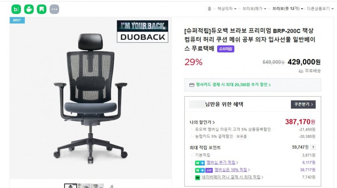The height and width of the screenshot is (188, 337).
Task: Open the 브라보|메가 breadcrumb dropdown
Action: 254,9
